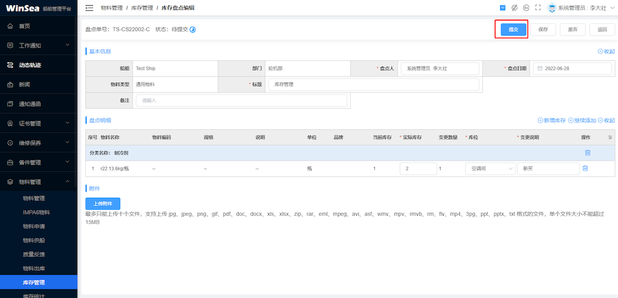Click the 新闻 icon in the sidebar
Screen dimensions: 618x298
[x=10, y=84]
